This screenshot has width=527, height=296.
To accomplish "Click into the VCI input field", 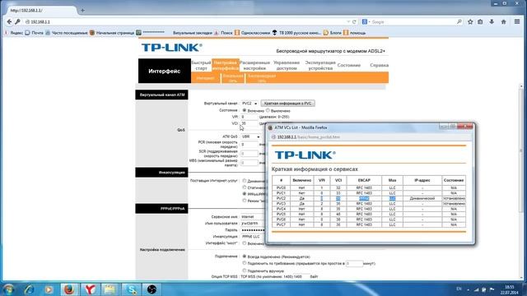I will click(x=249, y=123).
